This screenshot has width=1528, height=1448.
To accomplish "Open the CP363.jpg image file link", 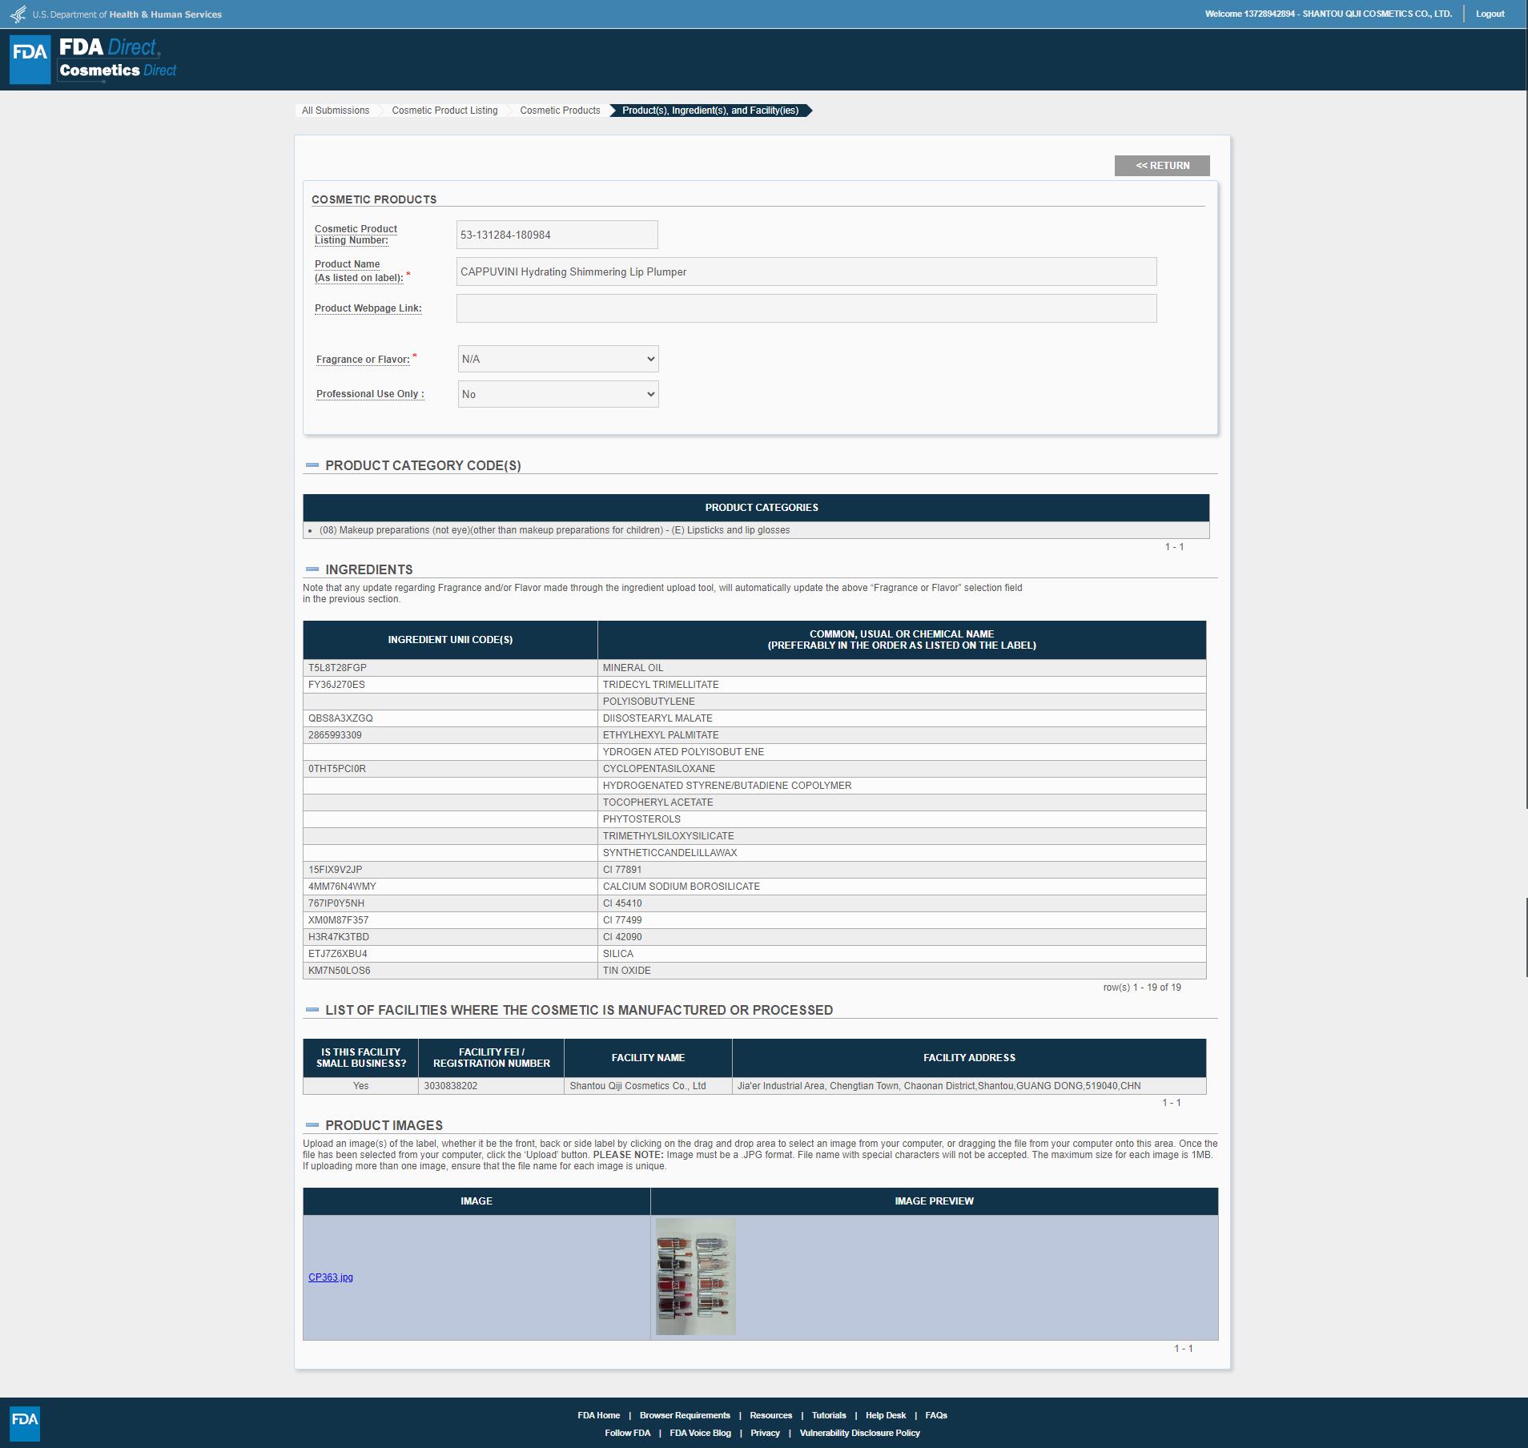I will pos(331,1277).
